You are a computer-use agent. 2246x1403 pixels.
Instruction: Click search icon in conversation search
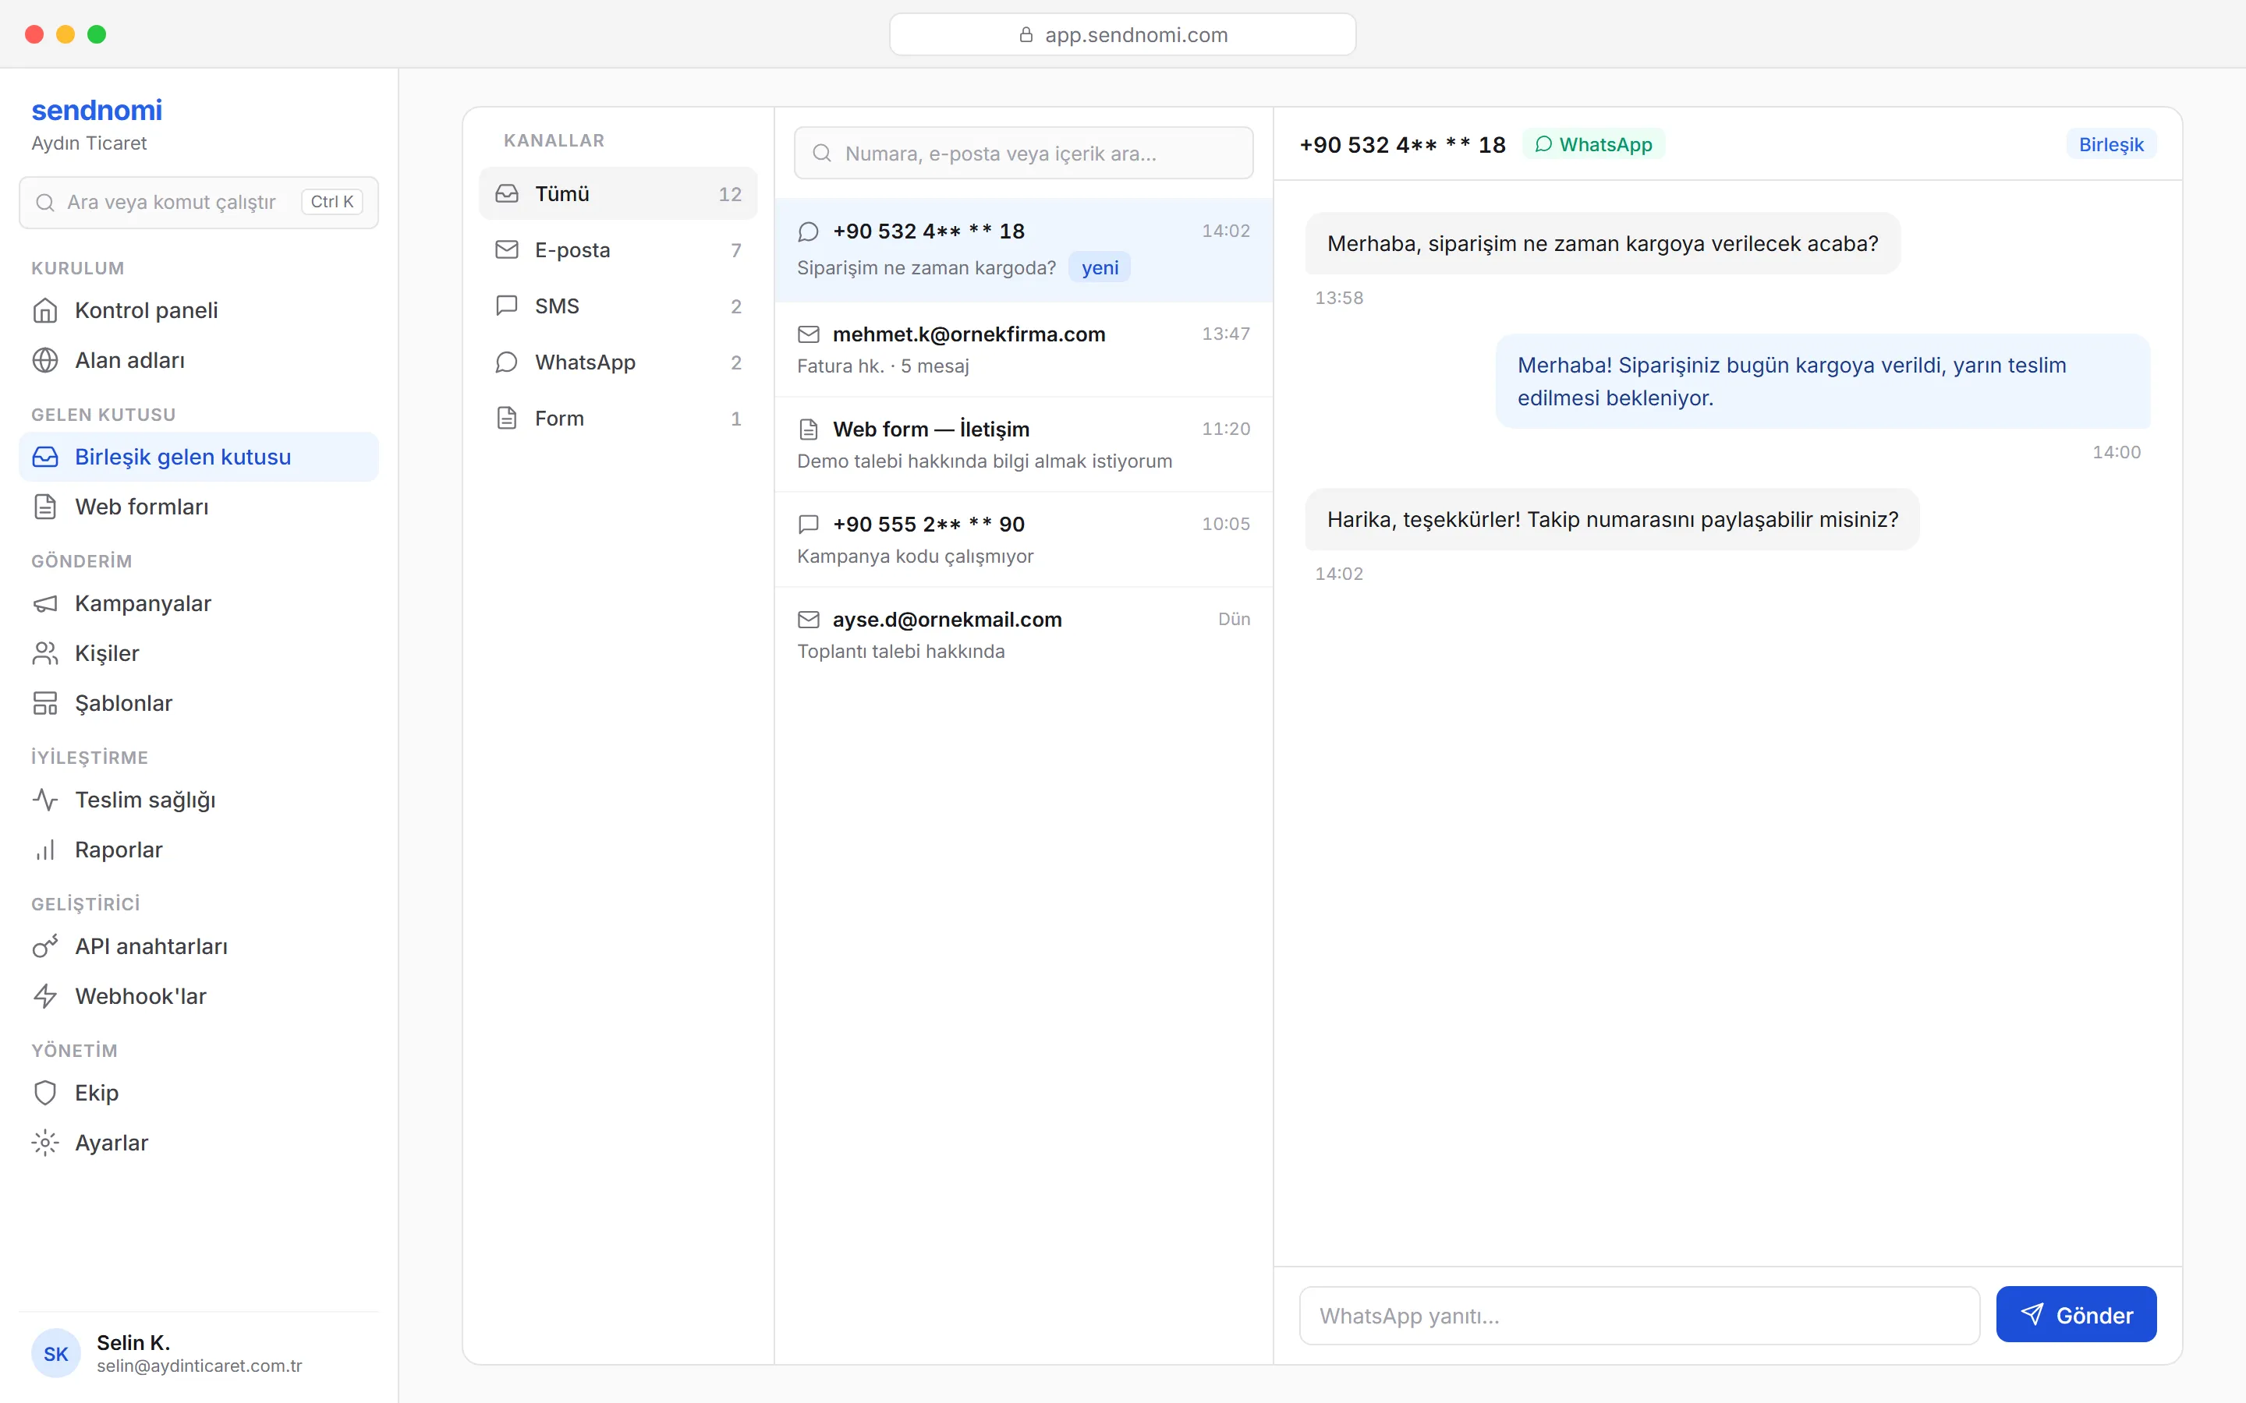point(821,153)
